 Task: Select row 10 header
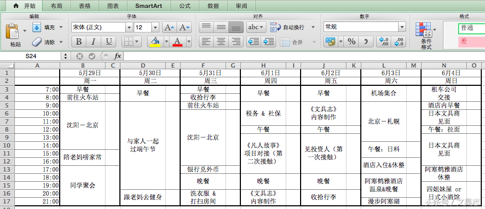[7, 146]
